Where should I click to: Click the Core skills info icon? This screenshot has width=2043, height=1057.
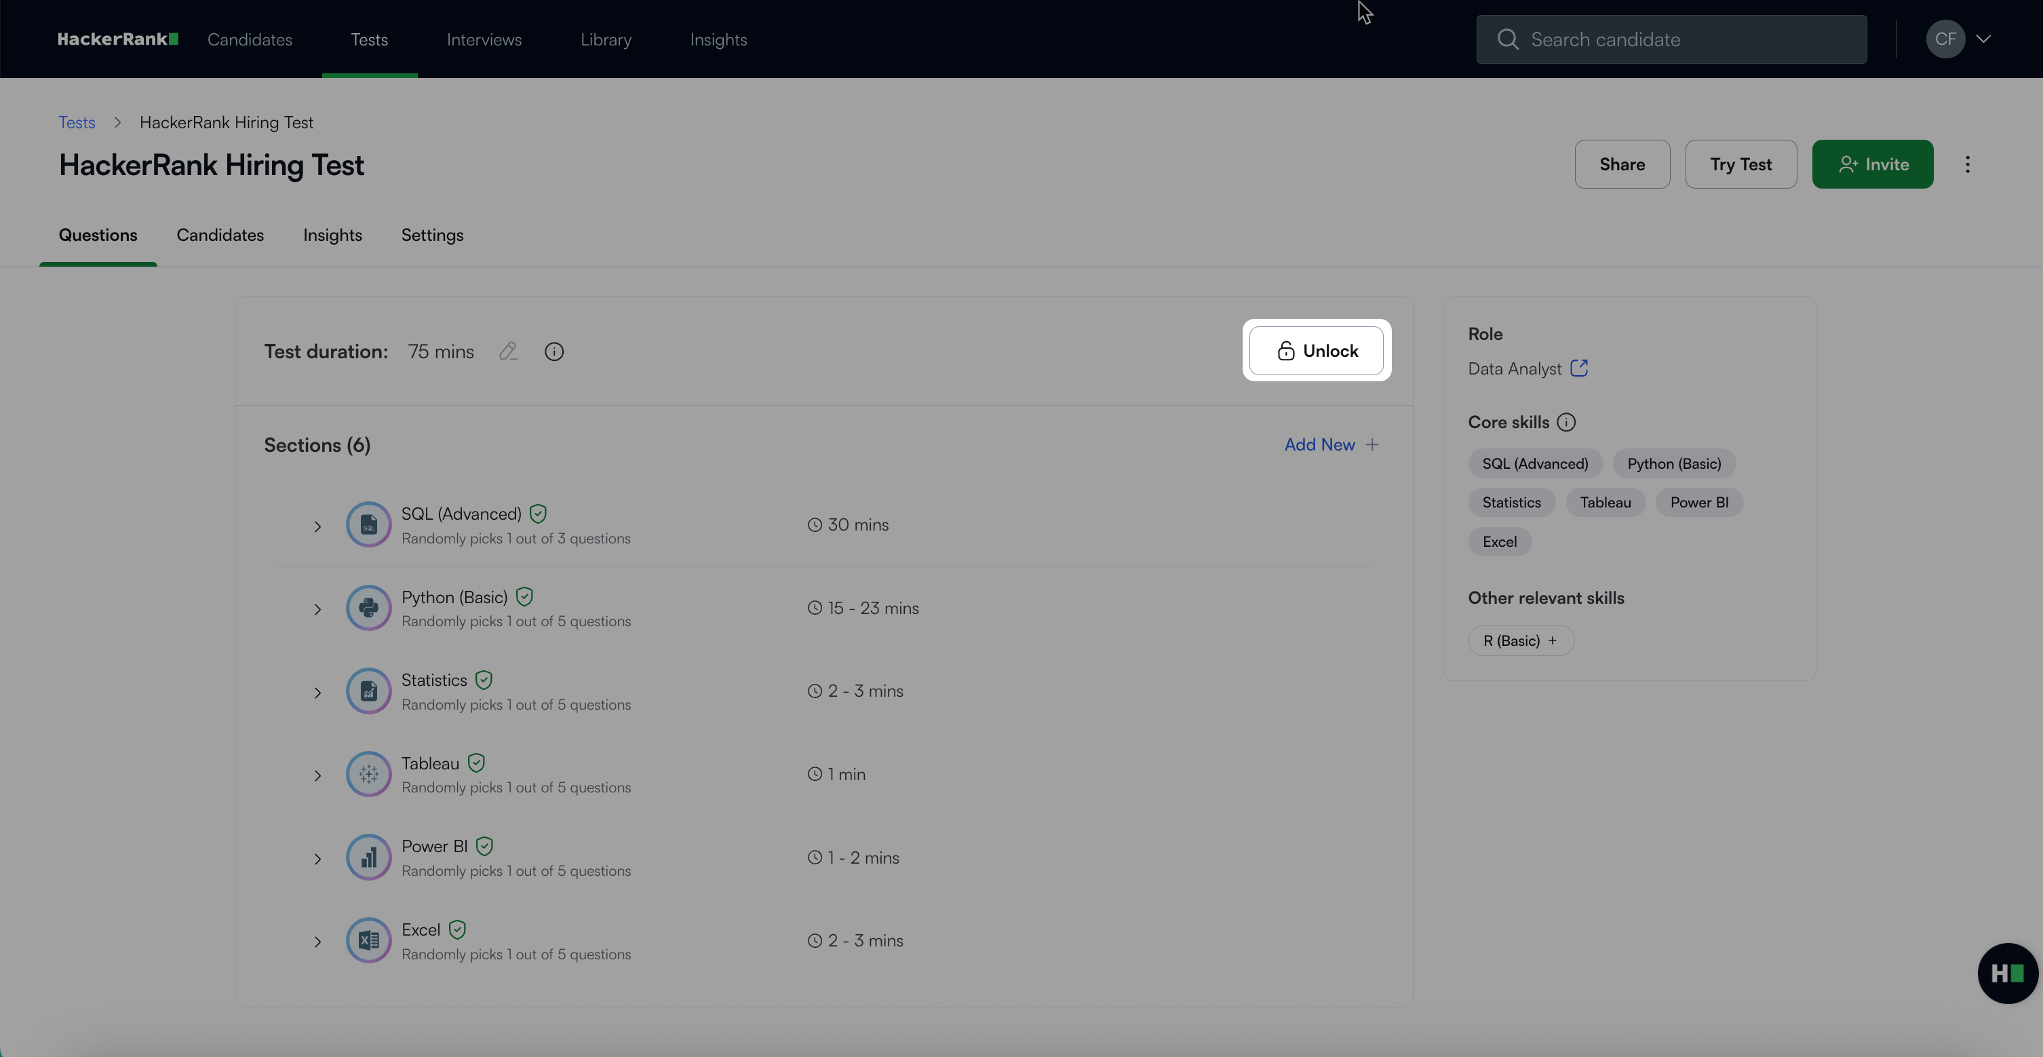point(1565,422)
